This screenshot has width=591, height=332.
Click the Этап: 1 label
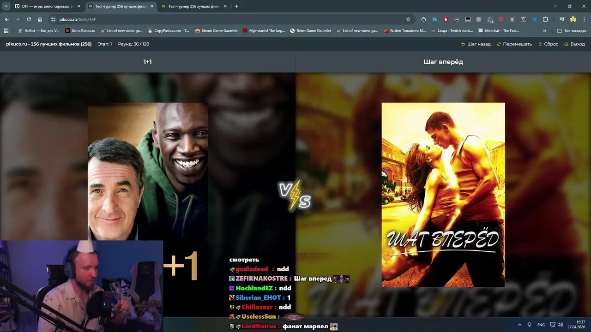[x=105, y=44]
